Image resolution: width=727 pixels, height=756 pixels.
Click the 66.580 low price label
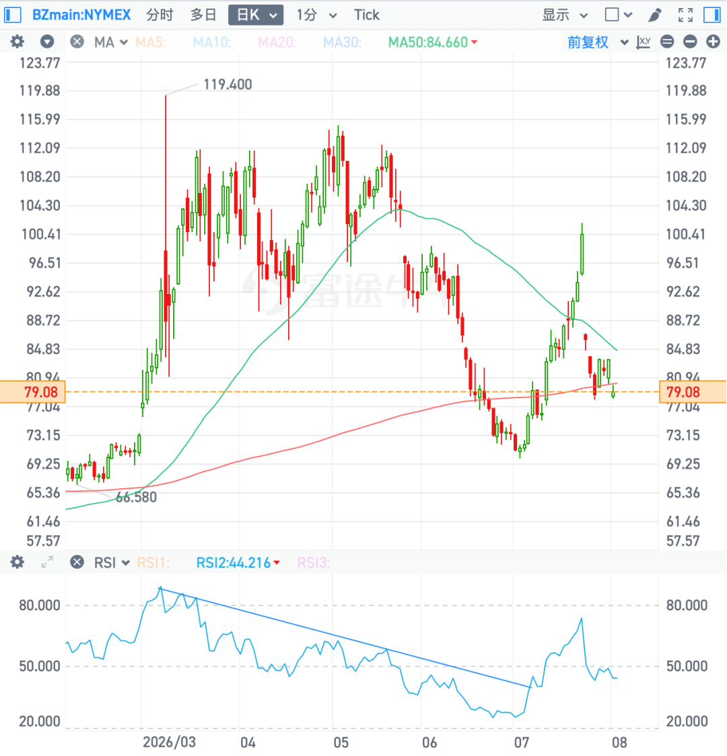[x=136, y=497]
